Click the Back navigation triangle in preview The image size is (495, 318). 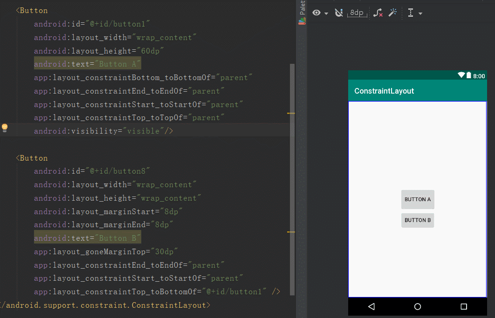coord(371,306)
